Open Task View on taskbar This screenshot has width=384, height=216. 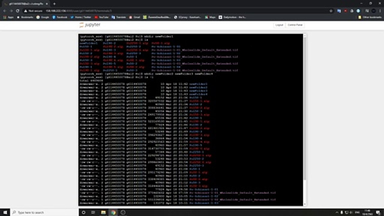[93, 212]
